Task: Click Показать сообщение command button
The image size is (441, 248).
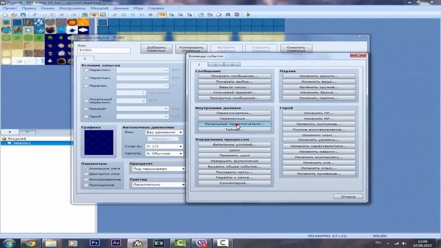Action: pyautogui.click(x=234, y=76)
